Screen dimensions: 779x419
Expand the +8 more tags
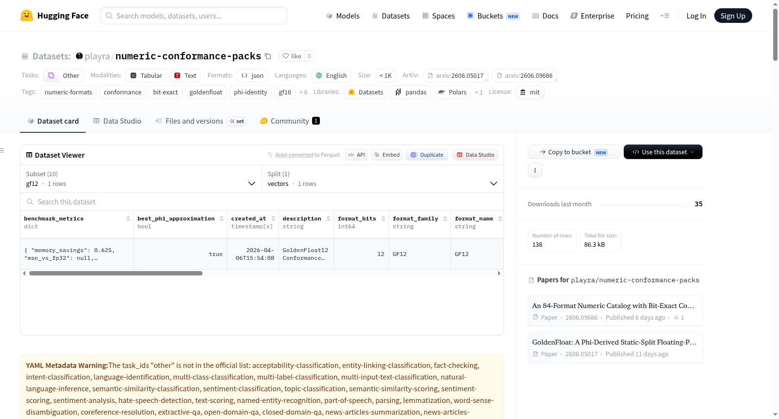coord(303,92)
